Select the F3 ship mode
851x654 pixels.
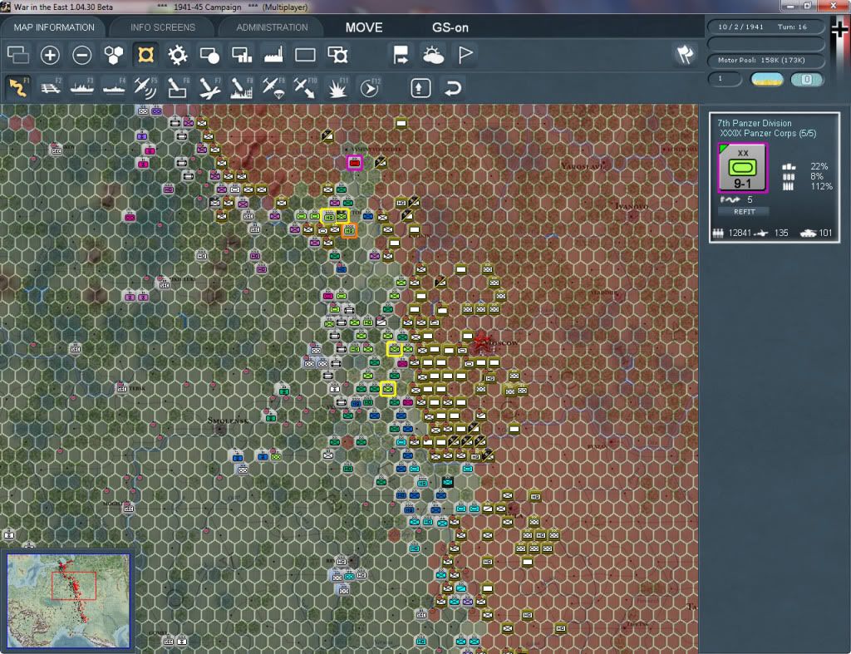(x=82, y=87)
